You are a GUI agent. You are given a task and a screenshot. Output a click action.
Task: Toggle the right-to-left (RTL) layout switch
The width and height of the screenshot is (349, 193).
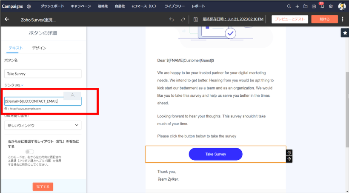point(29,152)
